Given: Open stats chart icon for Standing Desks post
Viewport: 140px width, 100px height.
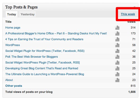Looking at the screenshot, I should [117, 34].
